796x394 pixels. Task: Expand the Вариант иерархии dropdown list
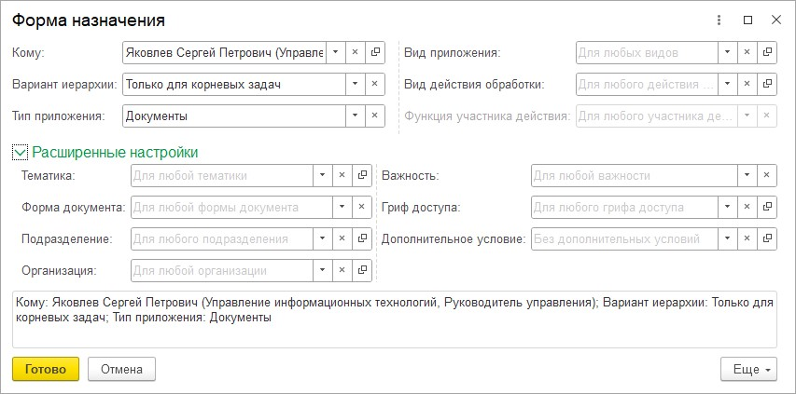355,85
